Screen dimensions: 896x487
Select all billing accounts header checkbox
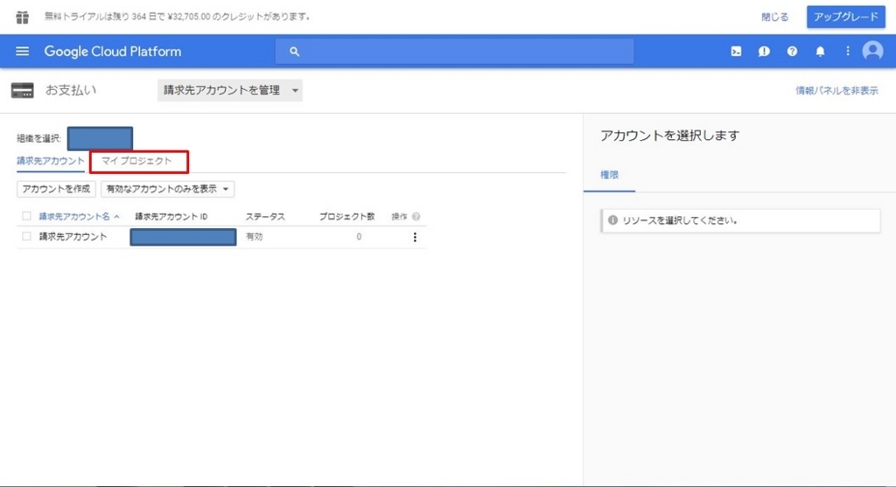tap(26, 216)
